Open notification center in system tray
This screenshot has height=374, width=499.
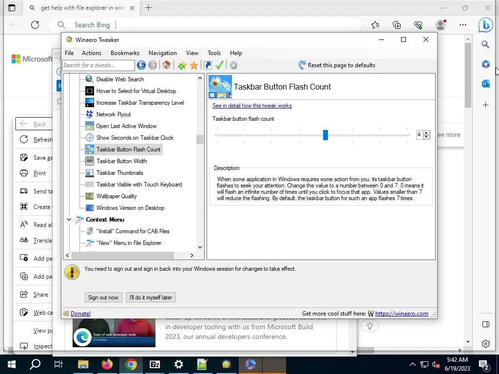pos(484,365)
